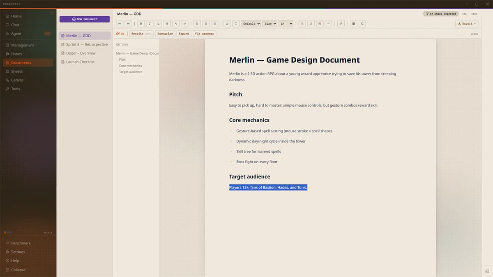The image size is (493, 277).
Task: Click the panel toggle icon at bottom-right corner
Action: tap(487, 271)
